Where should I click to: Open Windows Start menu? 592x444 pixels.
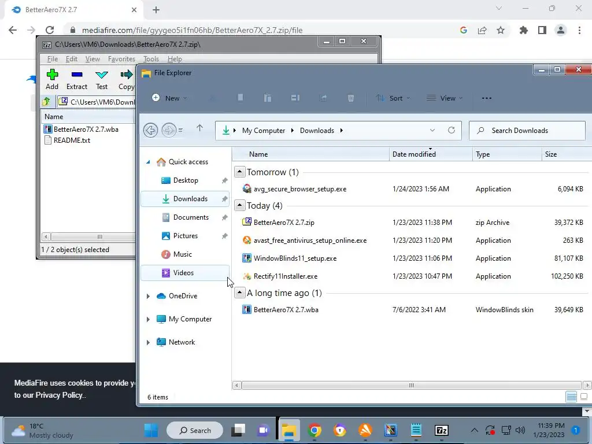tap(151, 430)
